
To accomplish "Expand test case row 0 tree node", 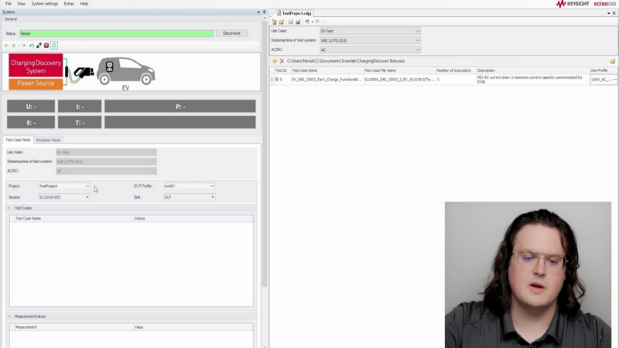I will [x=272, y=80].
